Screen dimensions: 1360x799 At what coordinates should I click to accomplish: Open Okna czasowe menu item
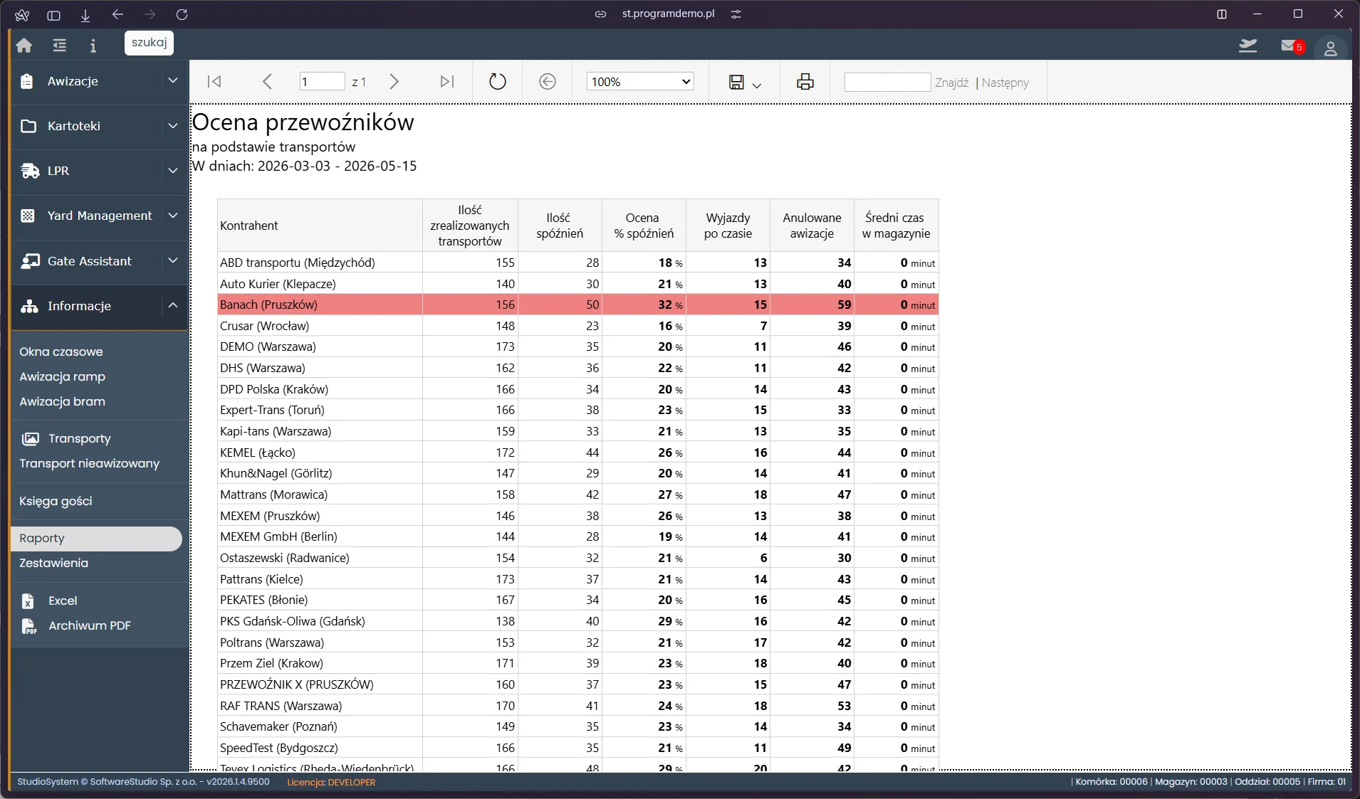click(x=61, y=351)
